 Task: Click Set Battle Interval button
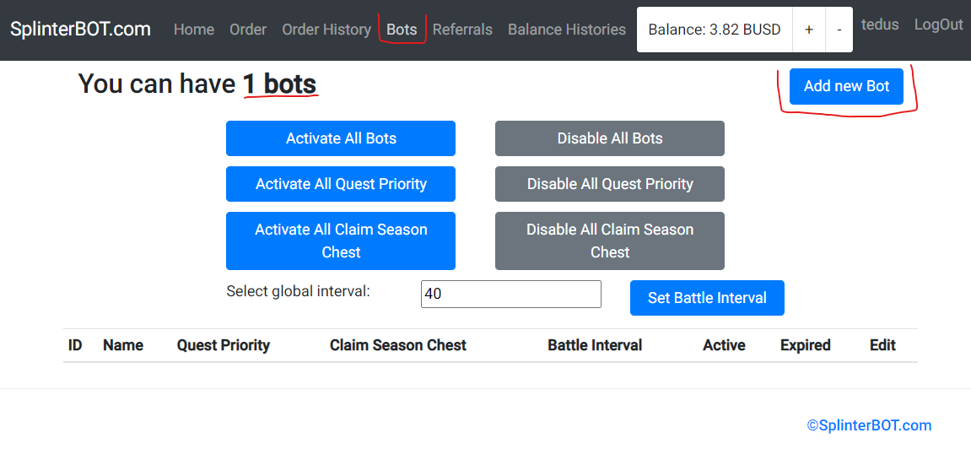(x=707, y=298)
